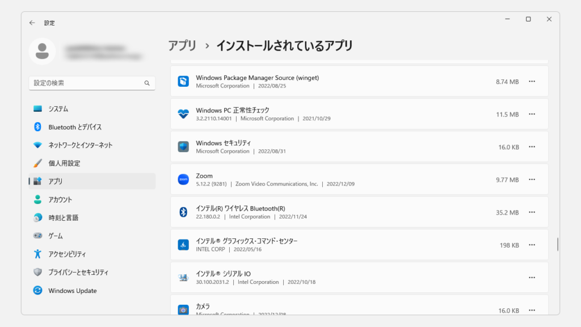The width and height of the screenshot is (581, 327).
Task: Open more options for Windows Package Manager Source
Action: pos(532,82)
